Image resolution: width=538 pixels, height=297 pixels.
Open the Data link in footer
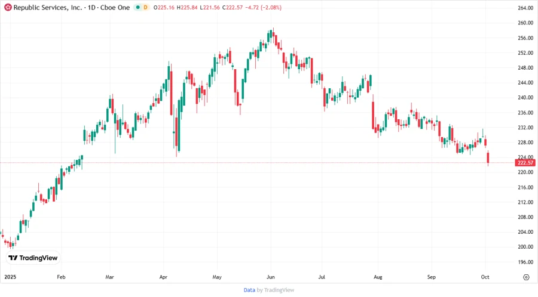(249, 290)
